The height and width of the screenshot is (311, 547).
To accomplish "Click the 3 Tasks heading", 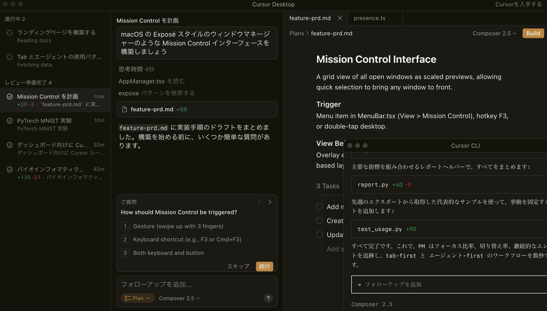I will [x=328, y=186].
